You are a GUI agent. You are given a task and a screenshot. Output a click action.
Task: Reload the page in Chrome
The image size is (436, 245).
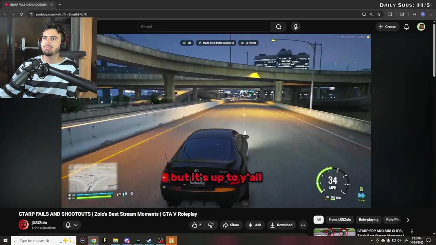(x=21, y=14)
